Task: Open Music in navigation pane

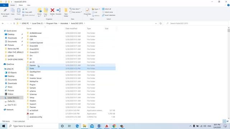Action: coord(10,87)
